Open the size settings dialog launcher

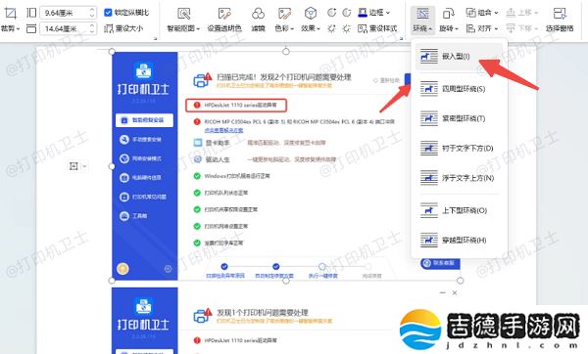tap(155, 38)
